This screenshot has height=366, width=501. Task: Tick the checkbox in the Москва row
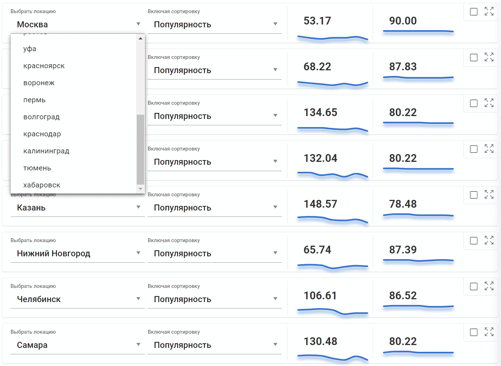point(474,12)
